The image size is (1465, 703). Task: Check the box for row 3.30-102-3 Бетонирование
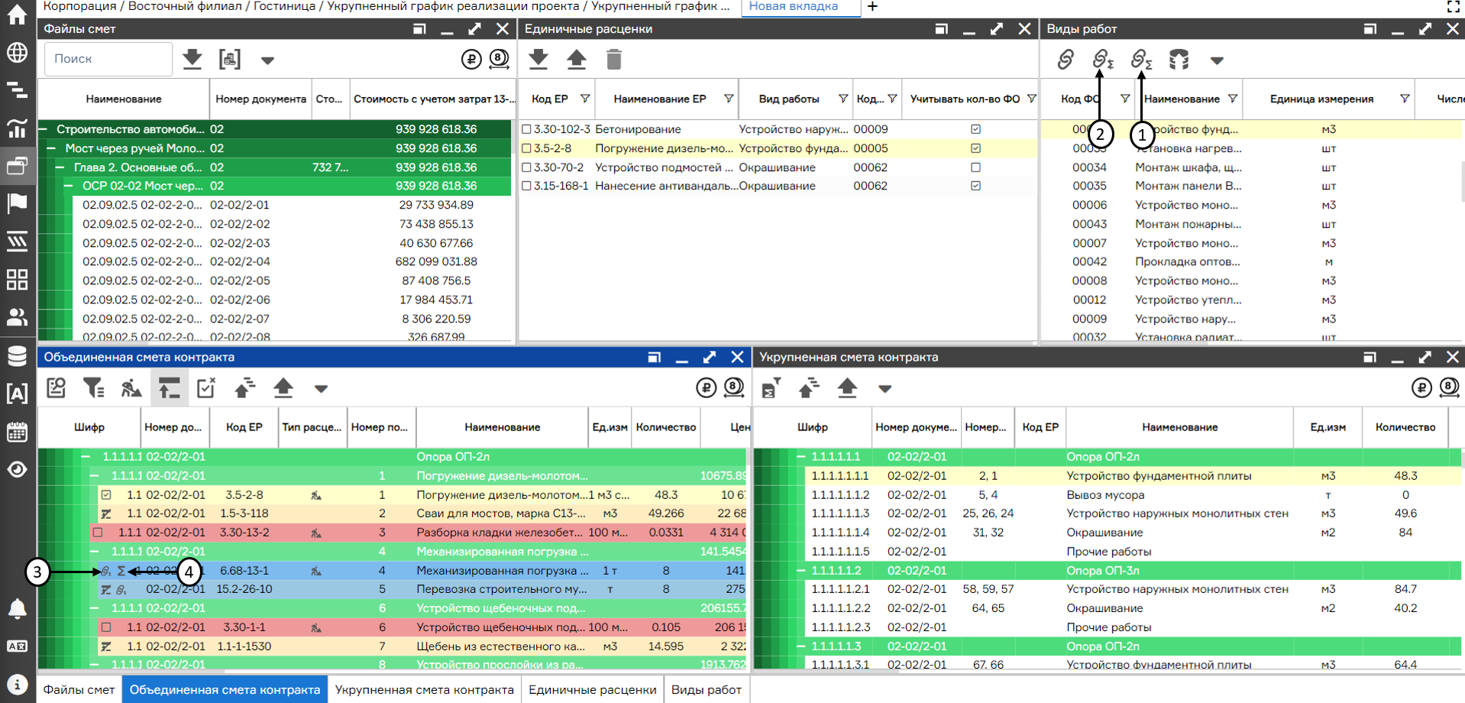tap(526, 129)
